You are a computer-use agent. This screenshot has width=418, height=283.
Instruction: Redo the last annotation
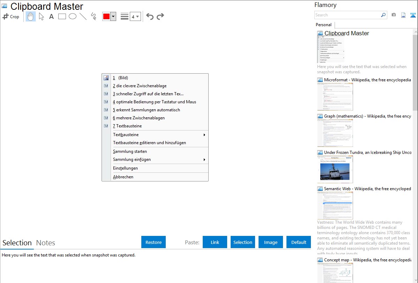[160, 16]
